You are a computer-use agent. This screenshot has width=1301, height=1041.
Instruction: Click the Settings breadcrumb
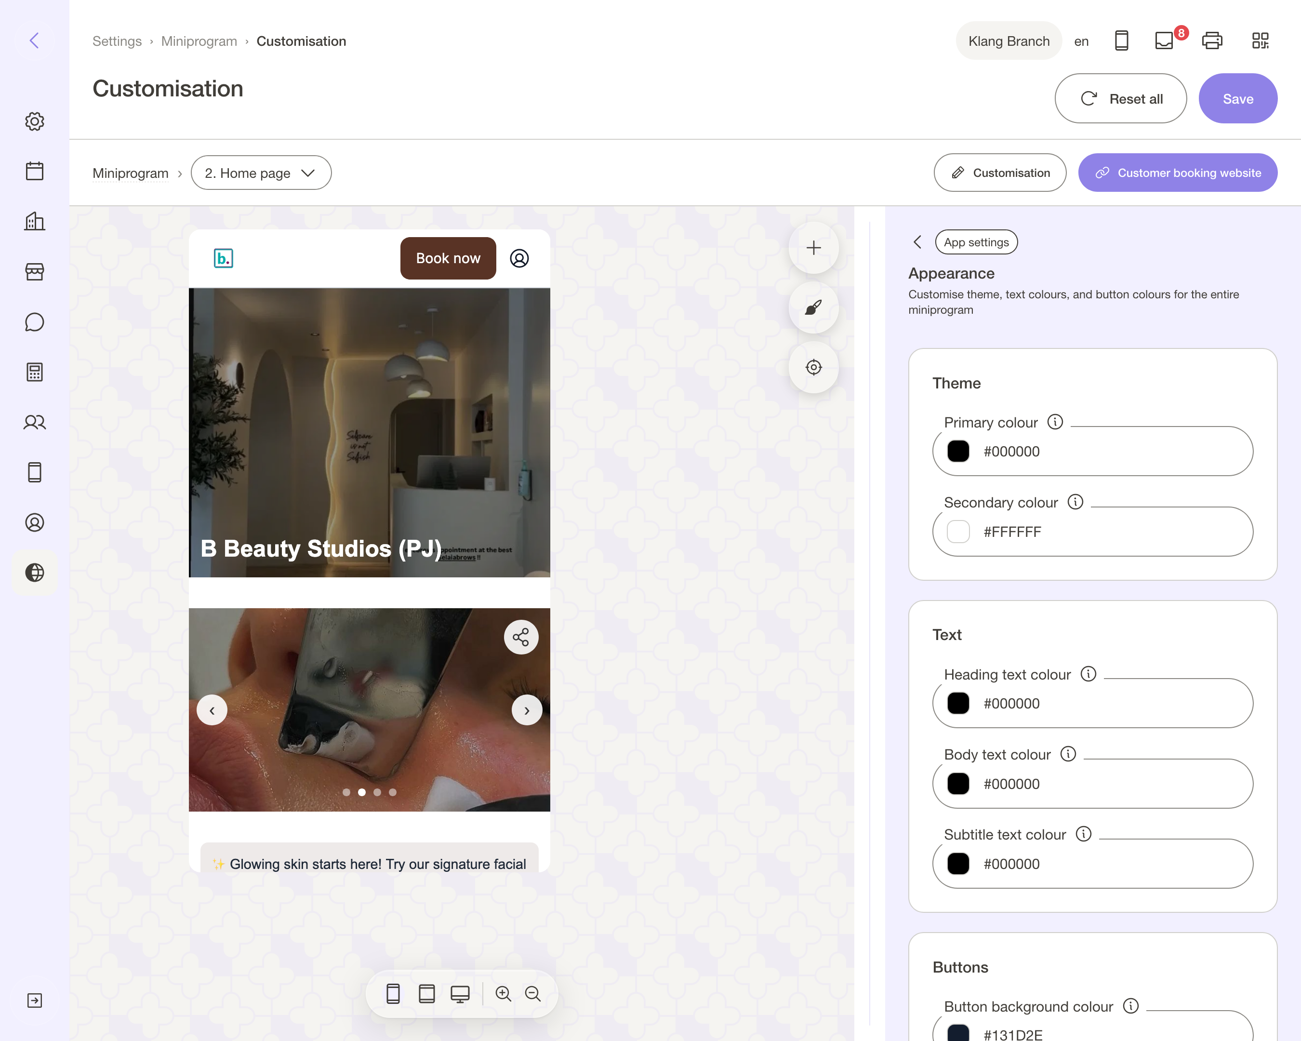tap(117, 41)
